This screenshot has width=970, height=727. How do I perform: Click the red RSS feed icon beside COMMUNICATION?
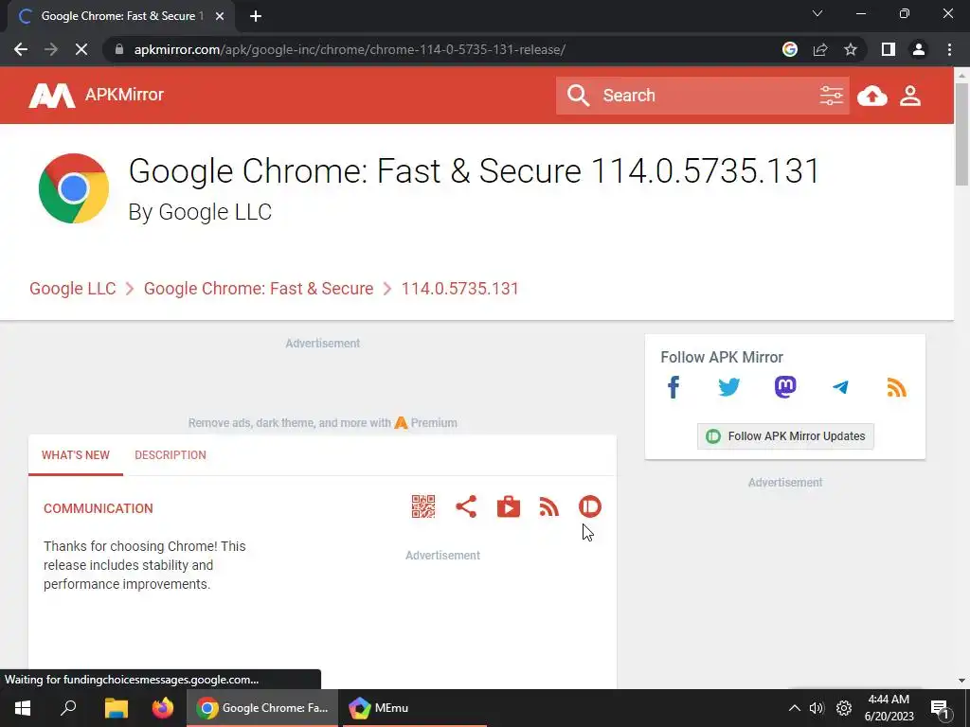[x=548, y=507]
